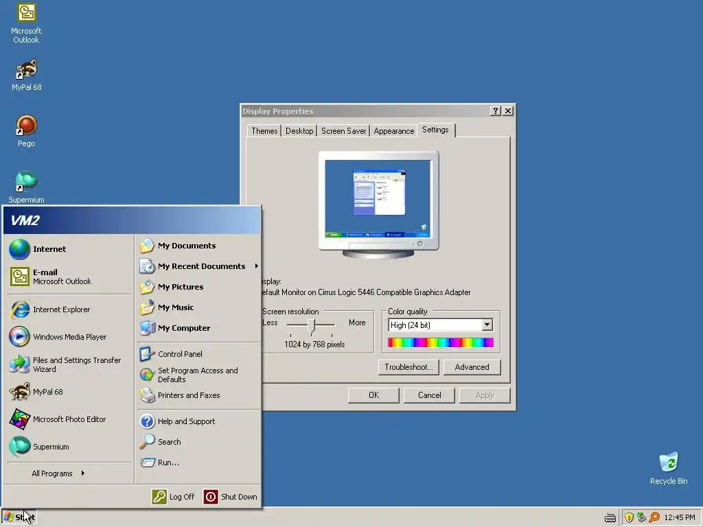Click the screen resolution slider handle
Image resolution: width=703 pixels, height=527 pixels.
pyautogui.click(x=312, y=326)
